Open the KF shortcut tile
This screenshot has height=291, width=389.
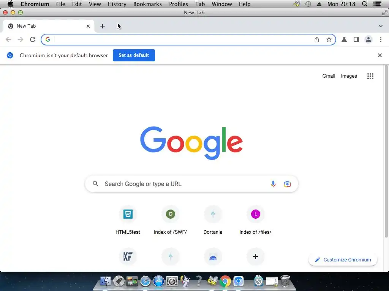pyautogui.click(x=128, y=257)
